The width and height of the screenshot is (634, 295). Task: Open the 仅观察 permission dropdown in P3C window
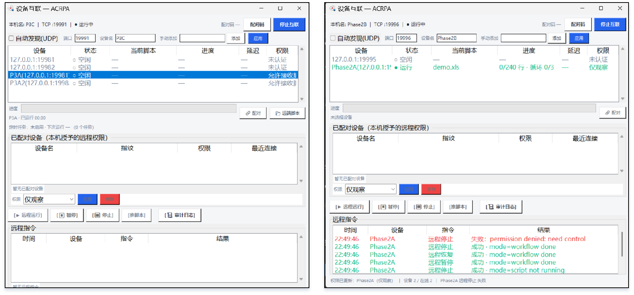pyautogui.click(x=49, y=199)
